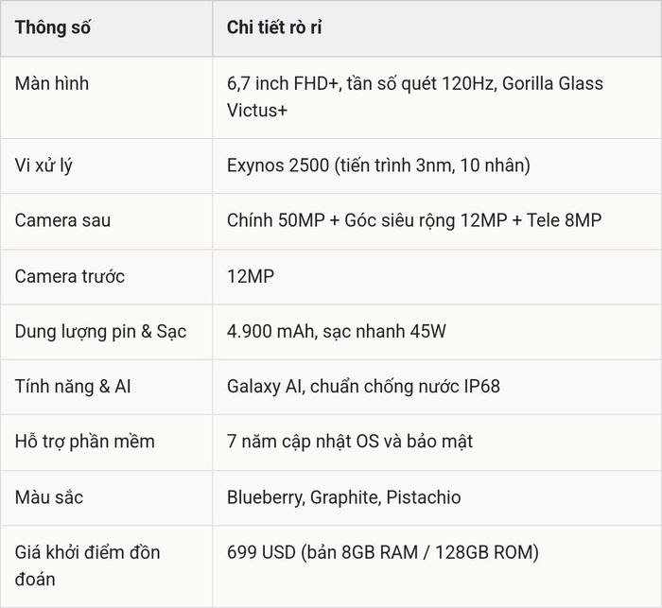Select the 'Dung lượng pin & Sạc' label

pos(100,332)
